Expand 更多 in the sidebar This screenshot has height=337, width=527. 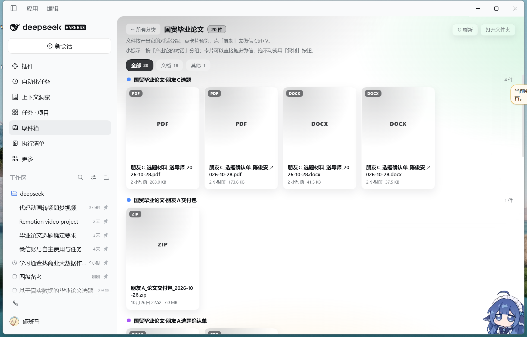click(60, 159)
